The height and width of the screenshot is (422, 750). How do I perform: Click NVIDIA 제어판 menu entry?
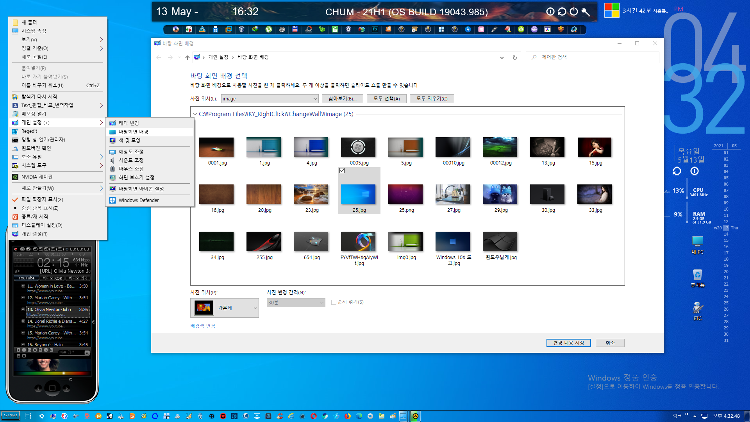(x=57, y=177)
